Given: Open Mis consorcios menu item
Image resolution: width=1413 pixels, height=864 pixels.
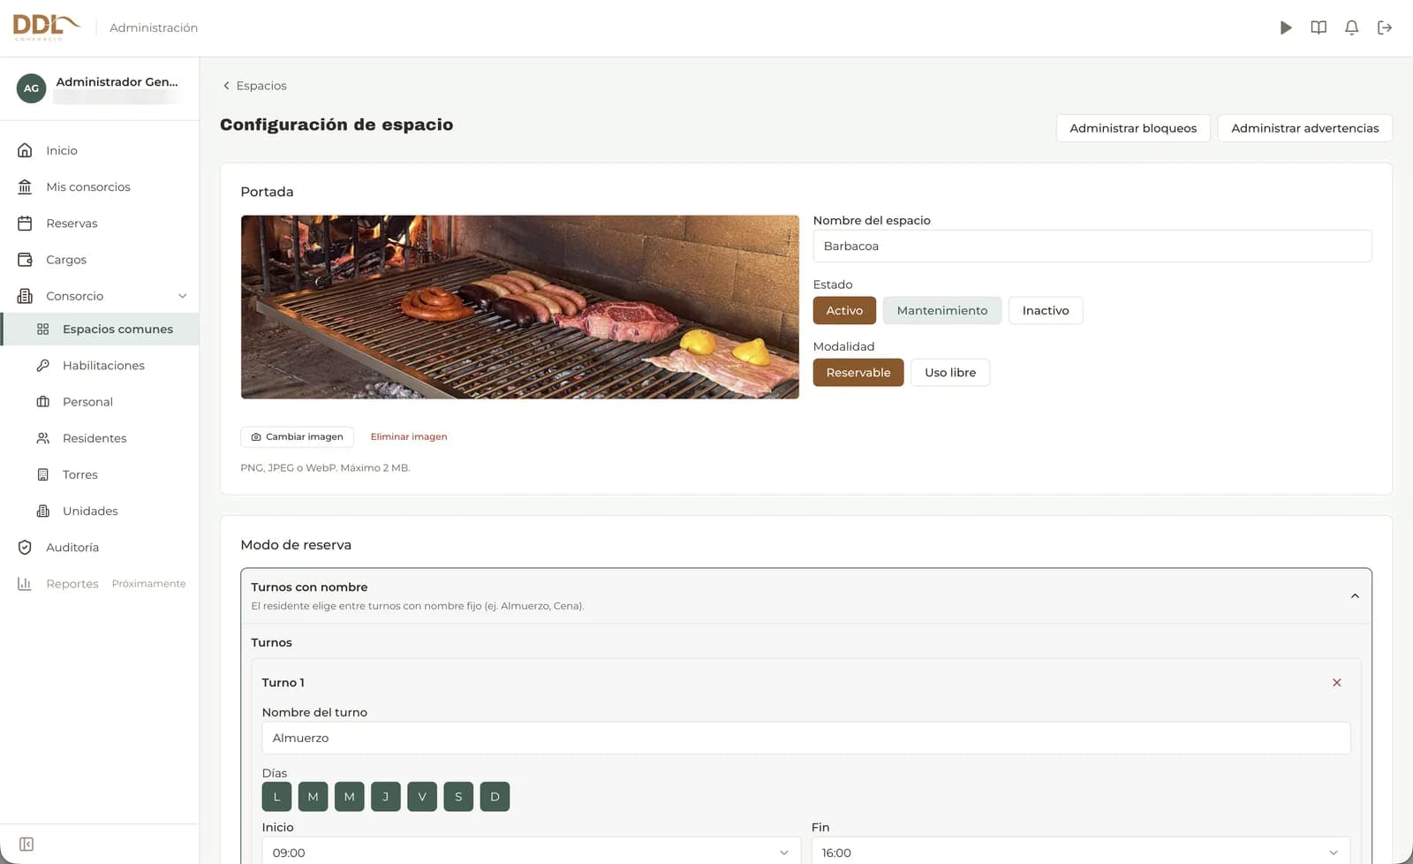Looking at the screenshot, I should (x=99, y=186).
